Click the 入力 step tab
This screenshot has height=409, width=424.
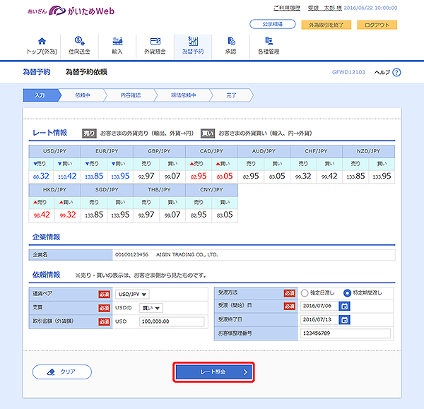[x=40, y=95]
